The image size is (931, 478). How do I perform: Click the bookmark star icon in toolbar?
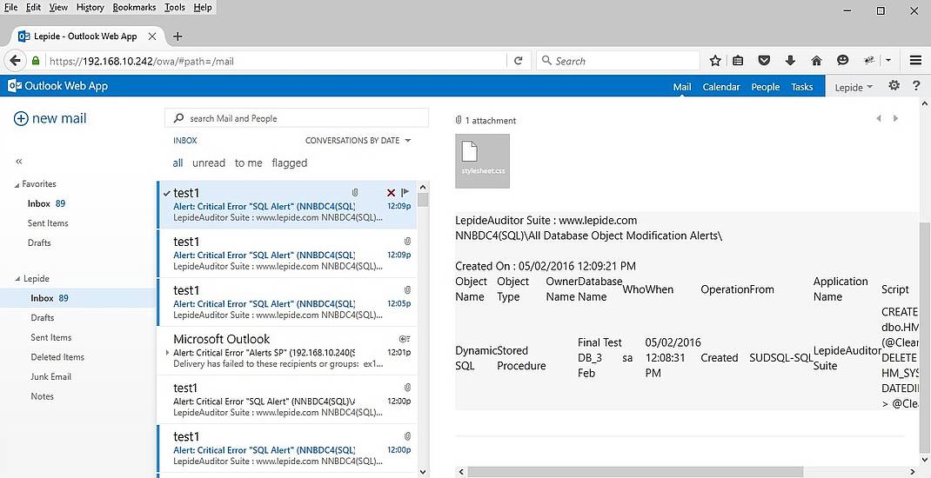pyautogui.click(x=715, y=61)
